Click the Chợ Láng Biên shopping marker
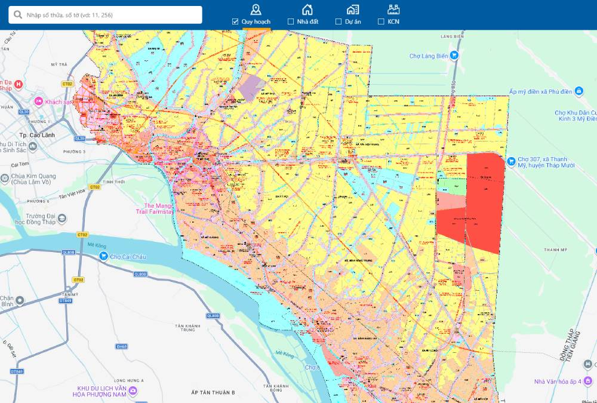 click(454, 56)
